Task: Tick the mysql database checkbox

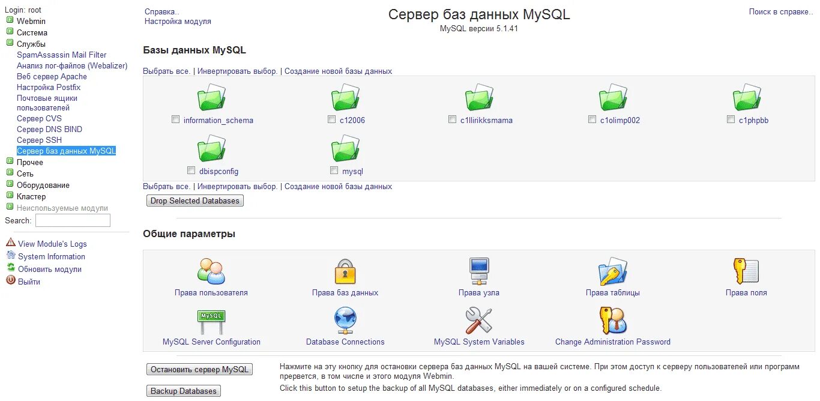Action: coord(334,170)
